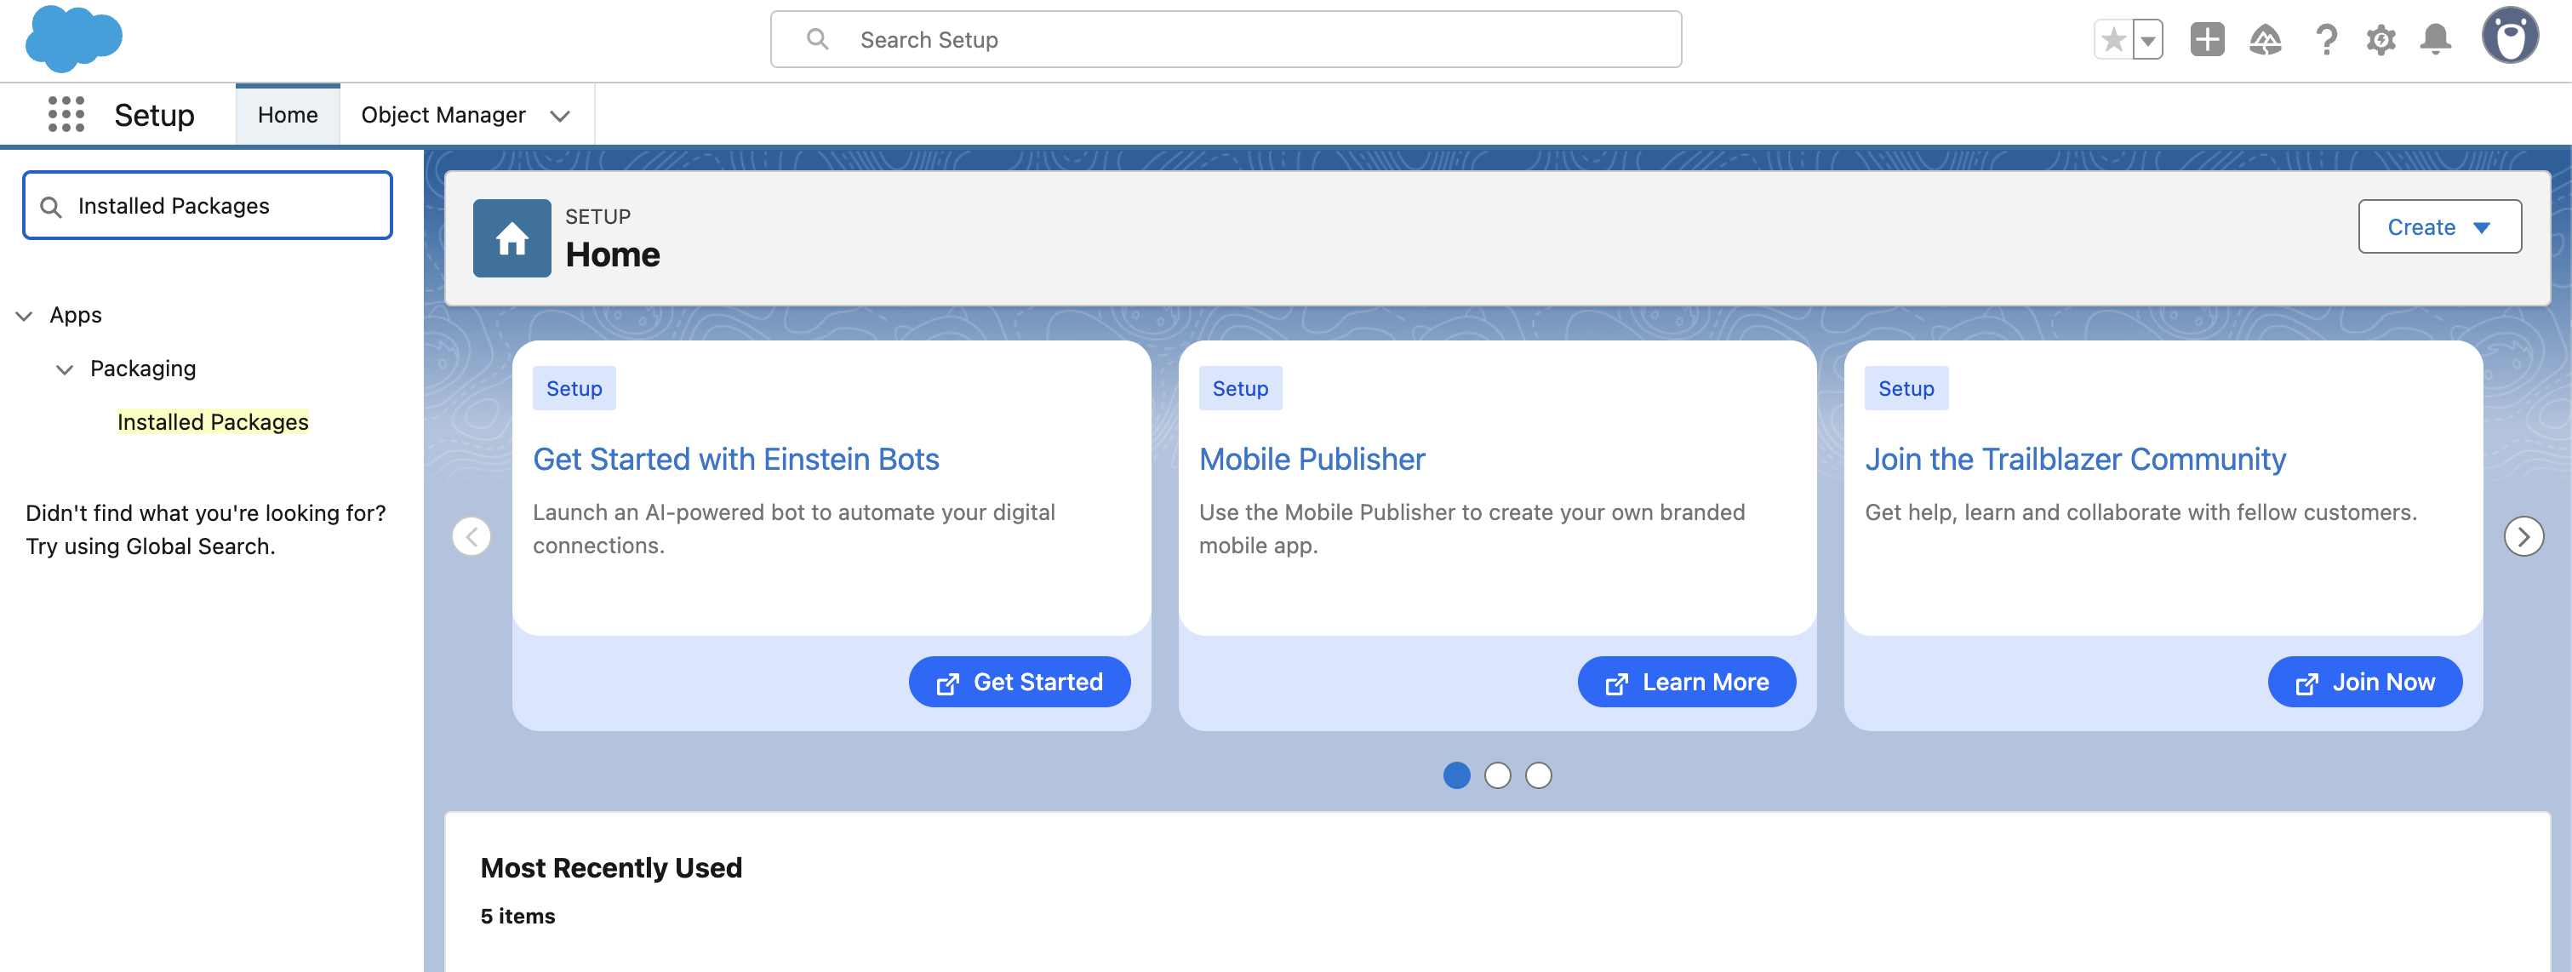Collapse the Packaging tree node

coord(65,369)
